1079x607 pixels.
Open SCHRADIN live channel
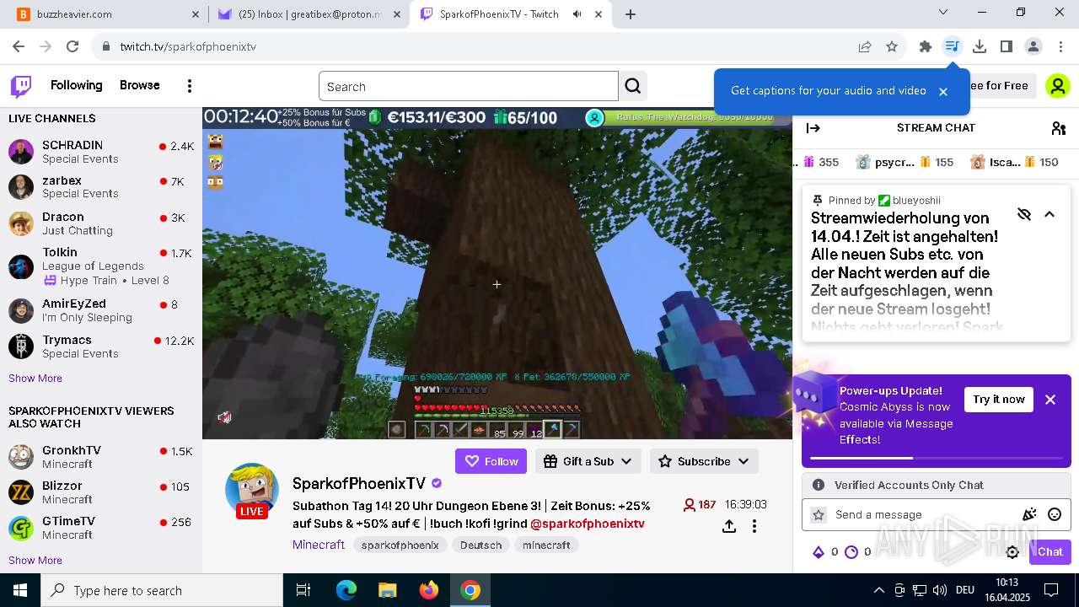click(101, 152)
